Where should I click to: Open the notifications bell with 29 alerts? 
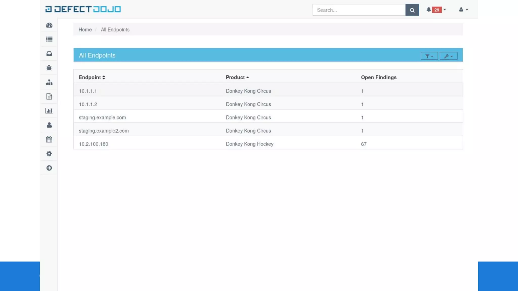(x=436, y=10)
